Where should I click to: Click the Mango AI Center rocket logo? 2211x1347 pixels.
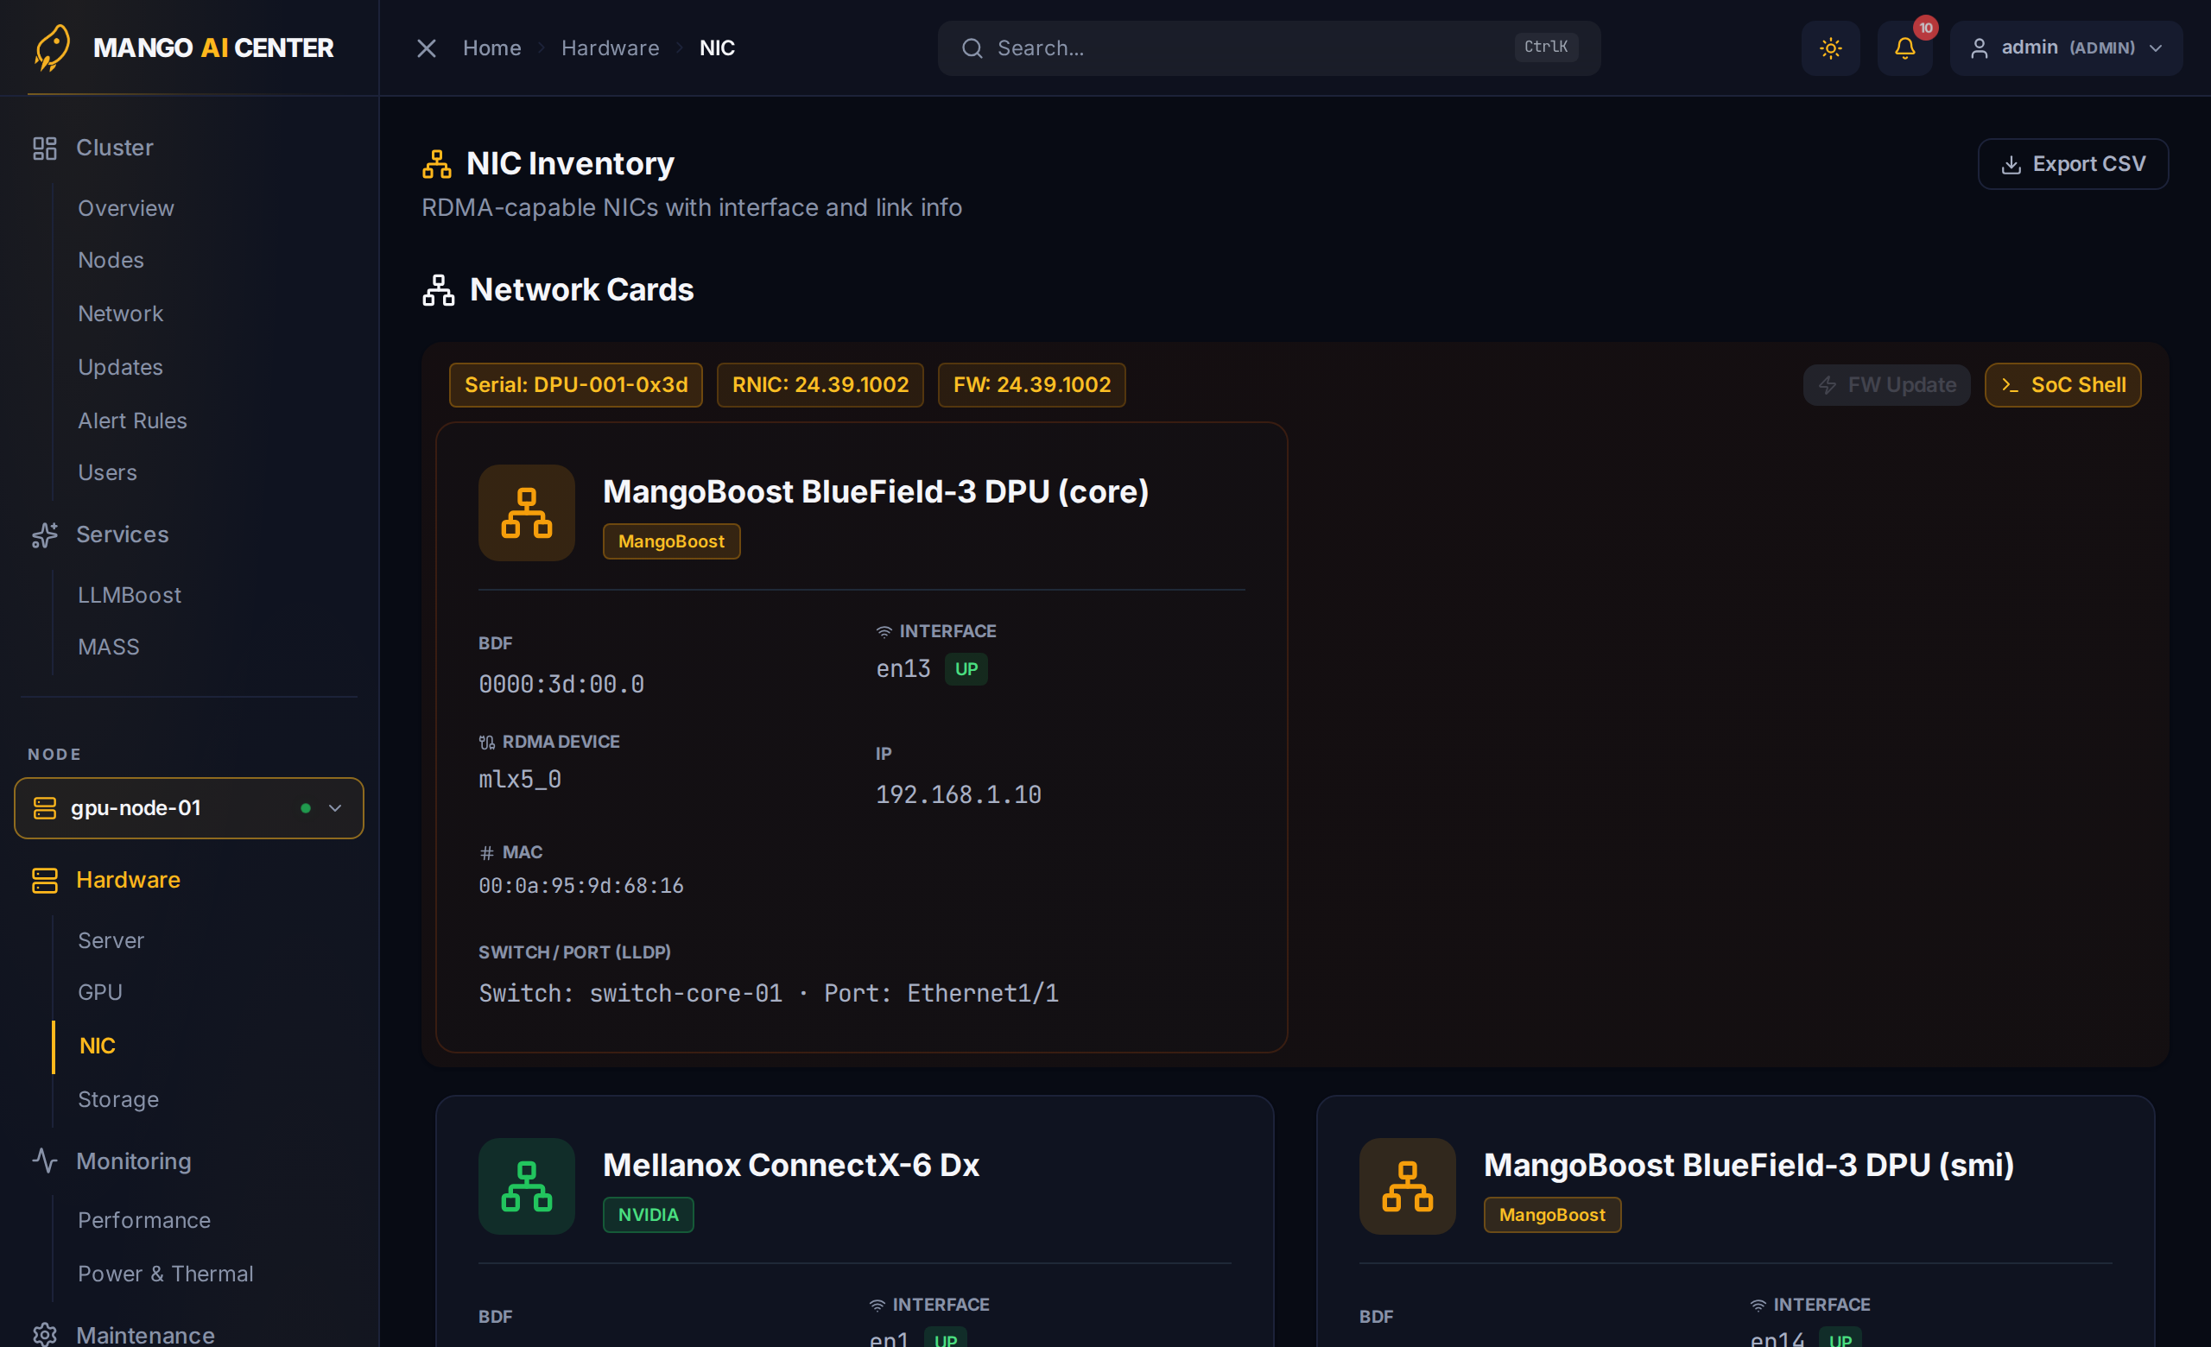(x=52, y=47)
